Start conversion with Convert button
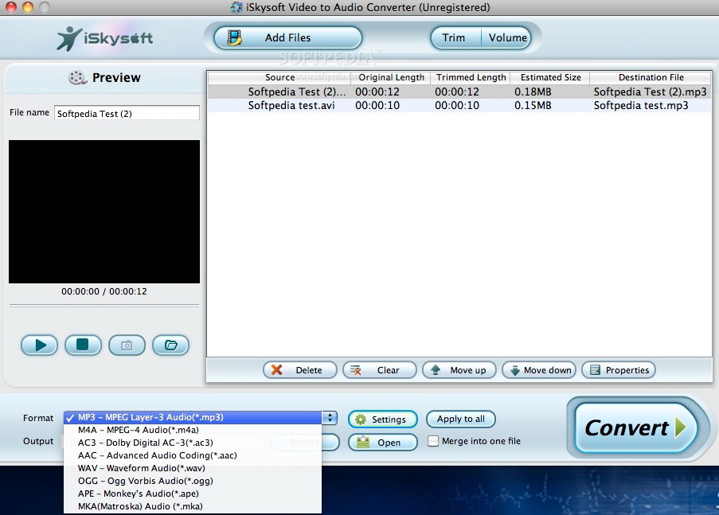 [x=636, y=427]
